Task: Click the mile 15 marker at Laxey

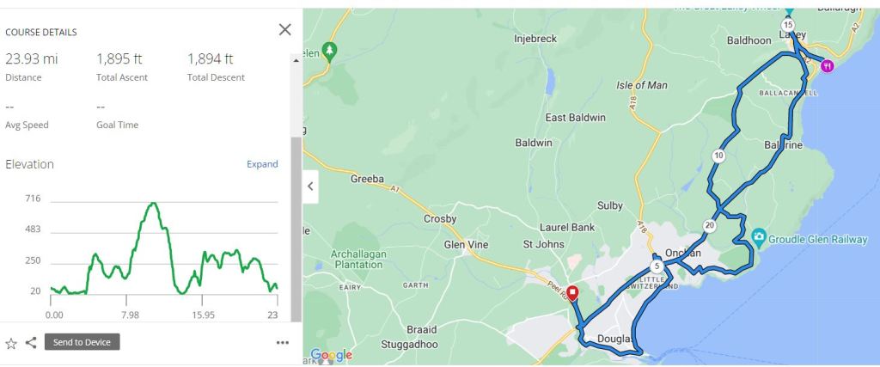Action: point(788,24)
